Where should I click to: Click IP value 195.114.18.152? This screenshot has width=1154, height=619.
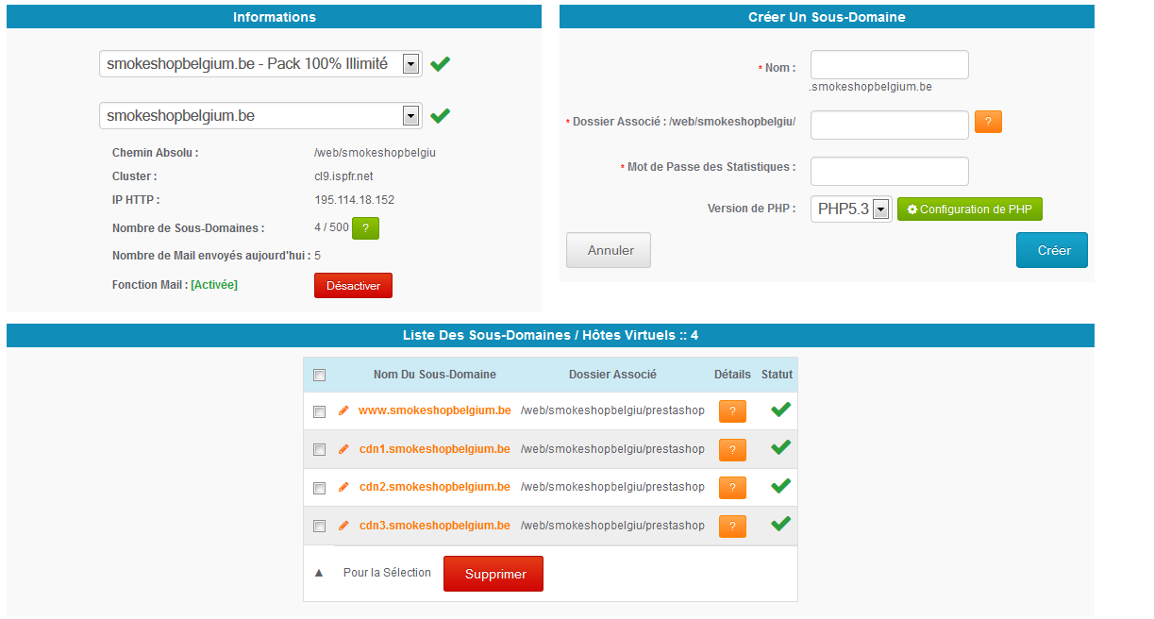point(355,200)
